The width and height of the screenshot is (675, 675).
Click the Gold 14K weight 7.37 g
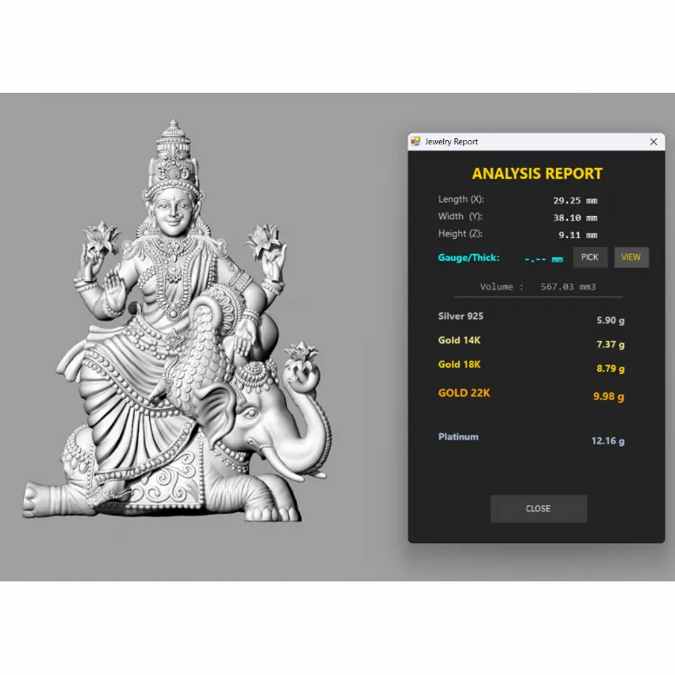(x=610, y=345)
